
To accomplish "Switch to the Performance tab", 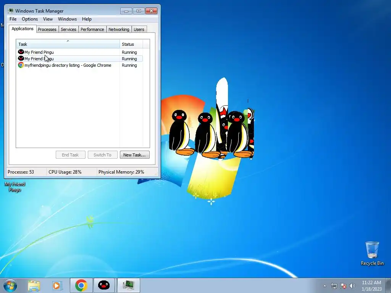I will (x=92, y=29).
